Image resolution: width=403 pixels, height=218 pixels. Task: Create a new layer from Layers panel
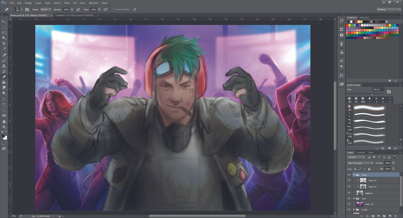pos(390,216)
